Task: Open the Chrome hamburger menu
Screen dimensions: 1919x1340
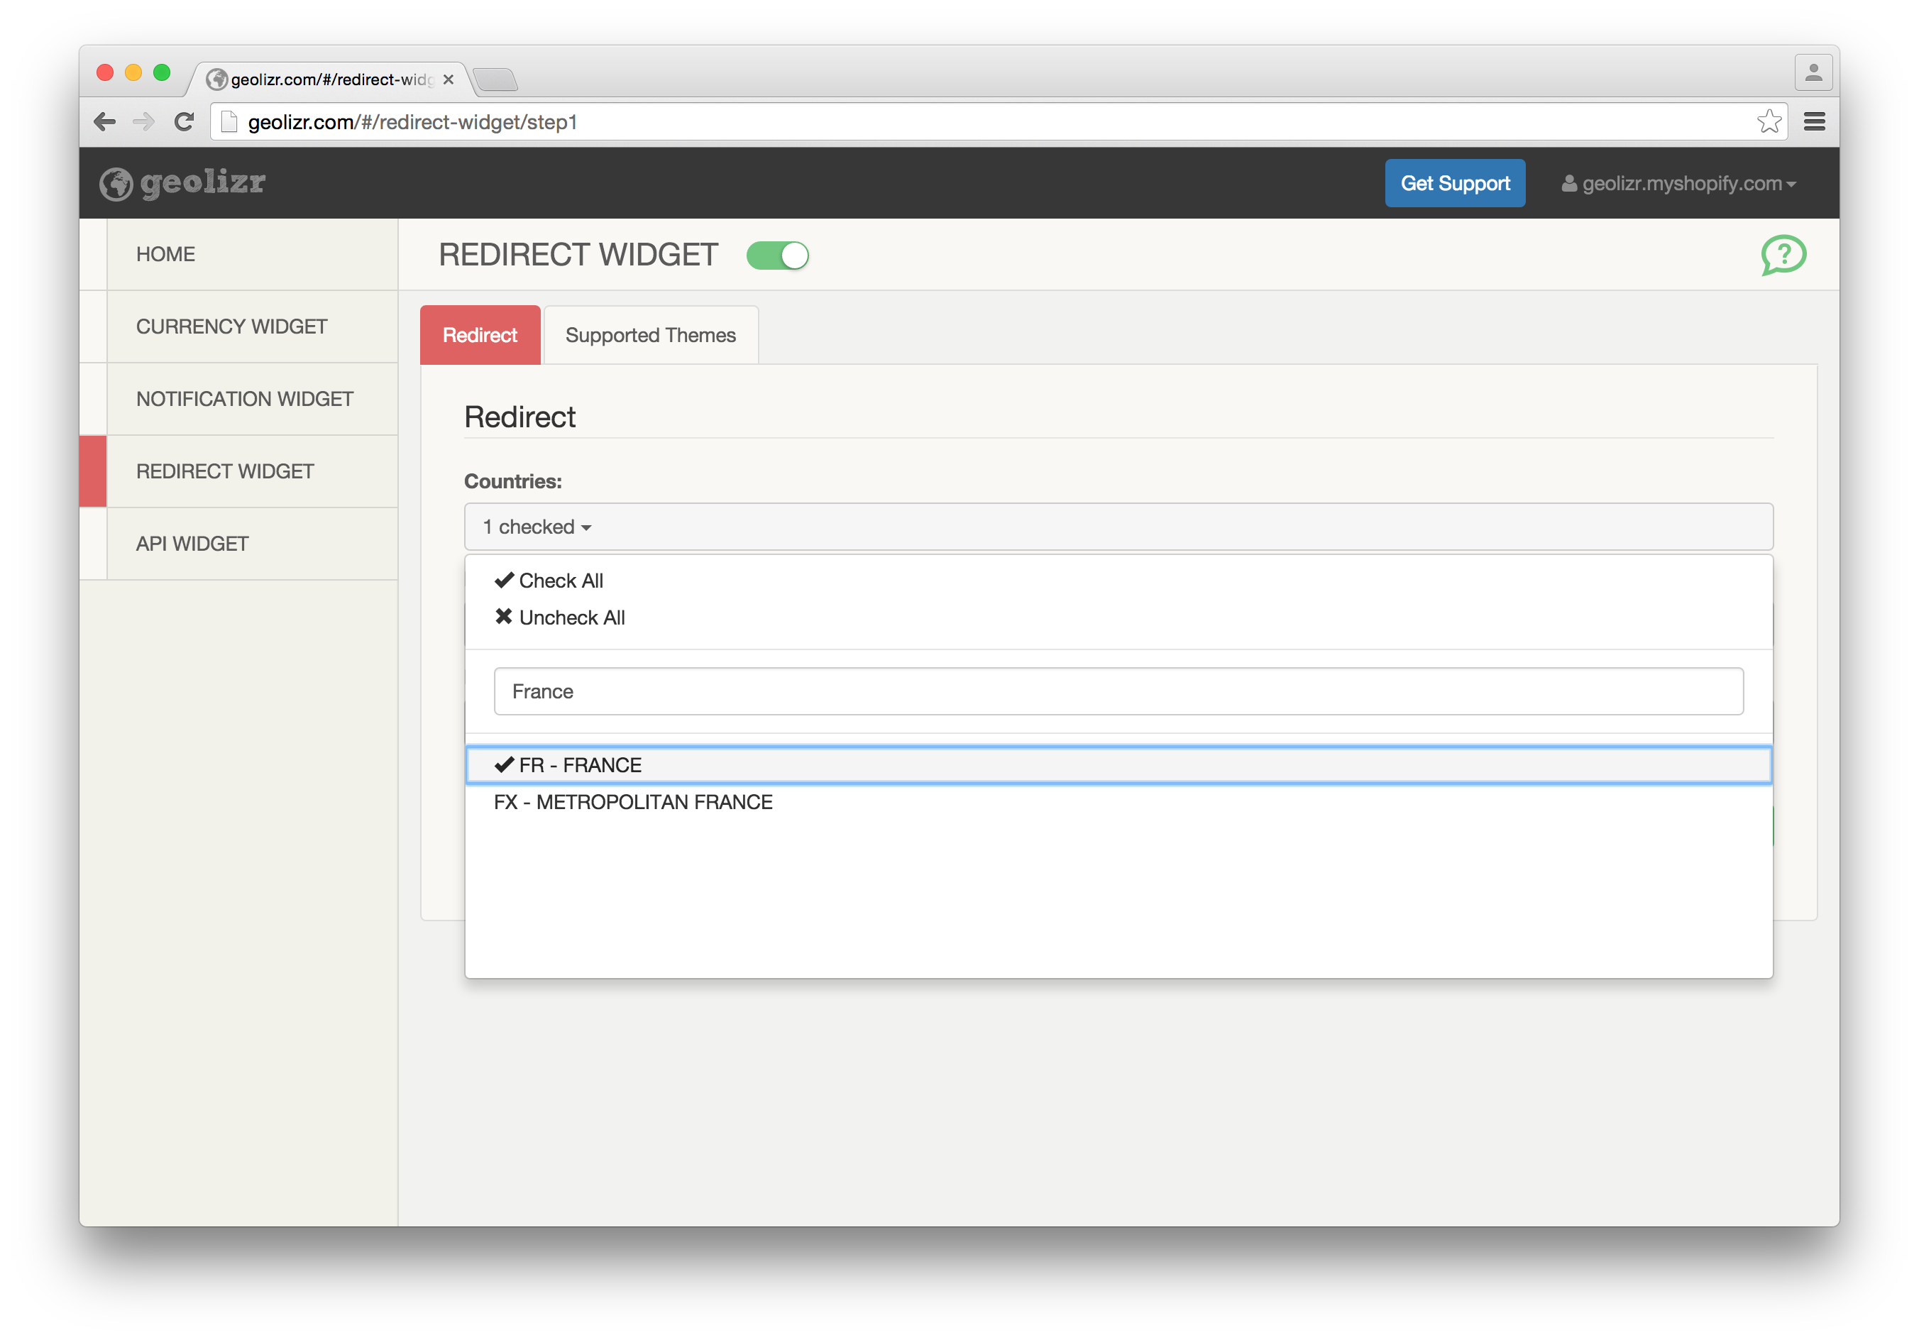Action: [1814, 122]
